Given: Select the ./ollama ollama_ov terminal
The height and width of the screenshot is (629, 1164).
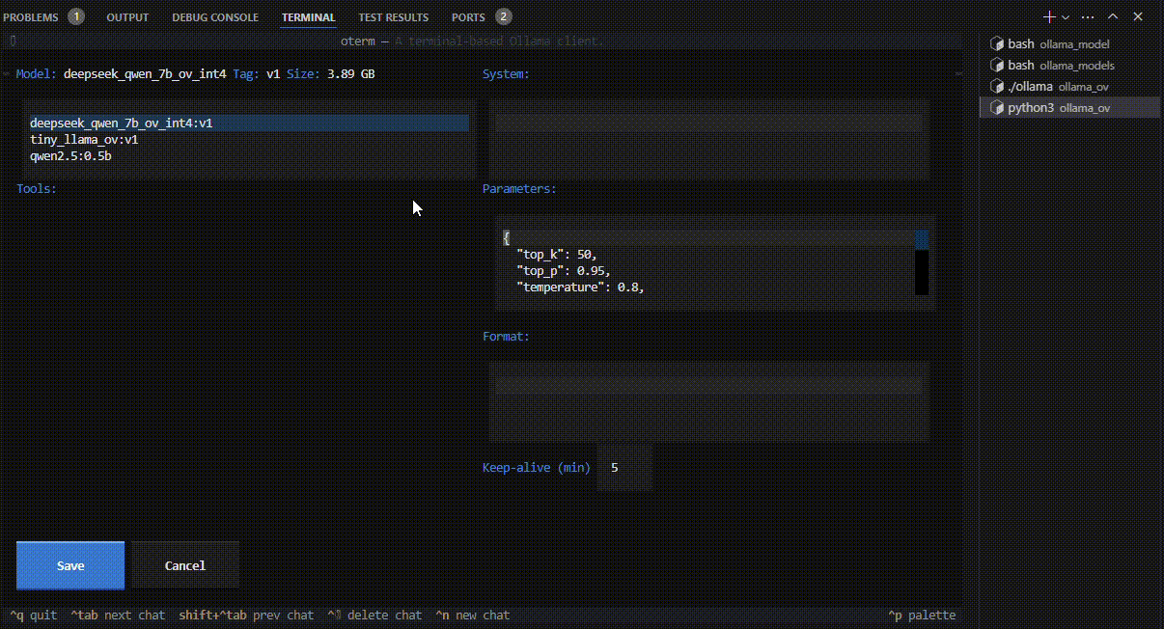Looking at the screenshot, I should [x=1069, y=87].
